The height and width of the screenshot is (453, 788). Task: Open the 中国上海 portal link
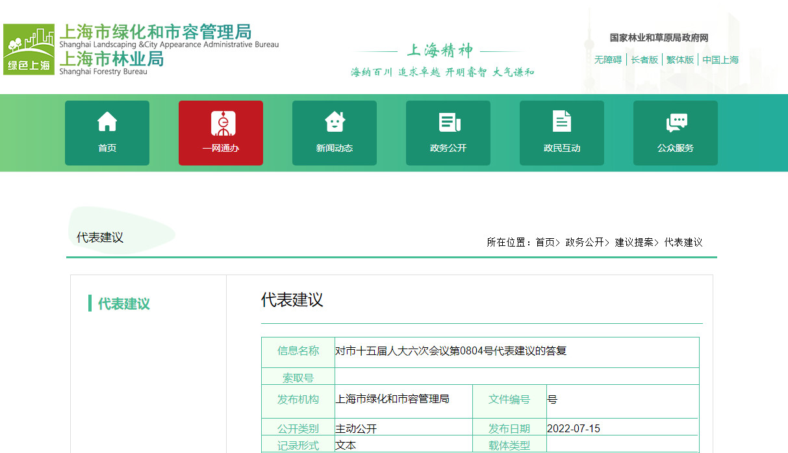click(720, 60)
